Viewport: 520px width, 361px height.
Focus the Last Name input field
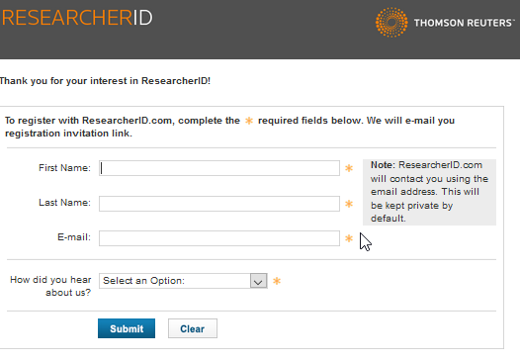pos(219,204)
